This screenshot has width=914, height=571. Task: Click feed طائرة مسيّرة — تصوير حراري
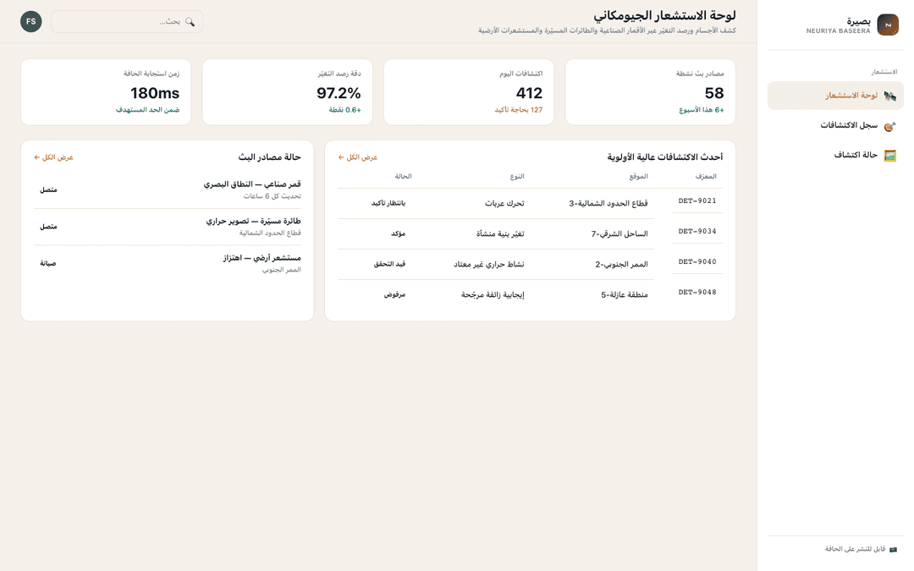point(254,221)
